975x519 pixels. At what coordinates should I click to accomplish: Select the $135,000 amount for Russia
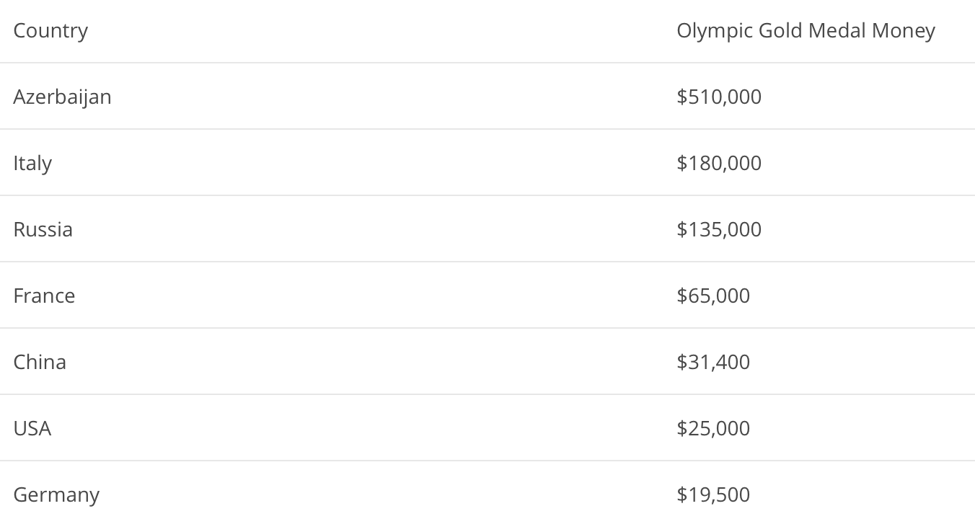pos(719,229)
